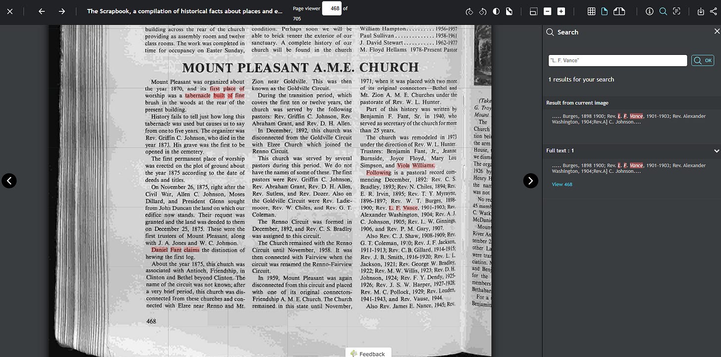Viewport: 721px width, 357px height.
Task: Close the Search side panel
Action: click(x=716, y=32)
